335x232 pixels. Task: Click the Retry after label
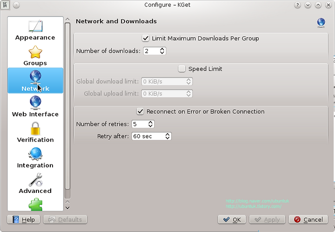(x=113, y=136)
